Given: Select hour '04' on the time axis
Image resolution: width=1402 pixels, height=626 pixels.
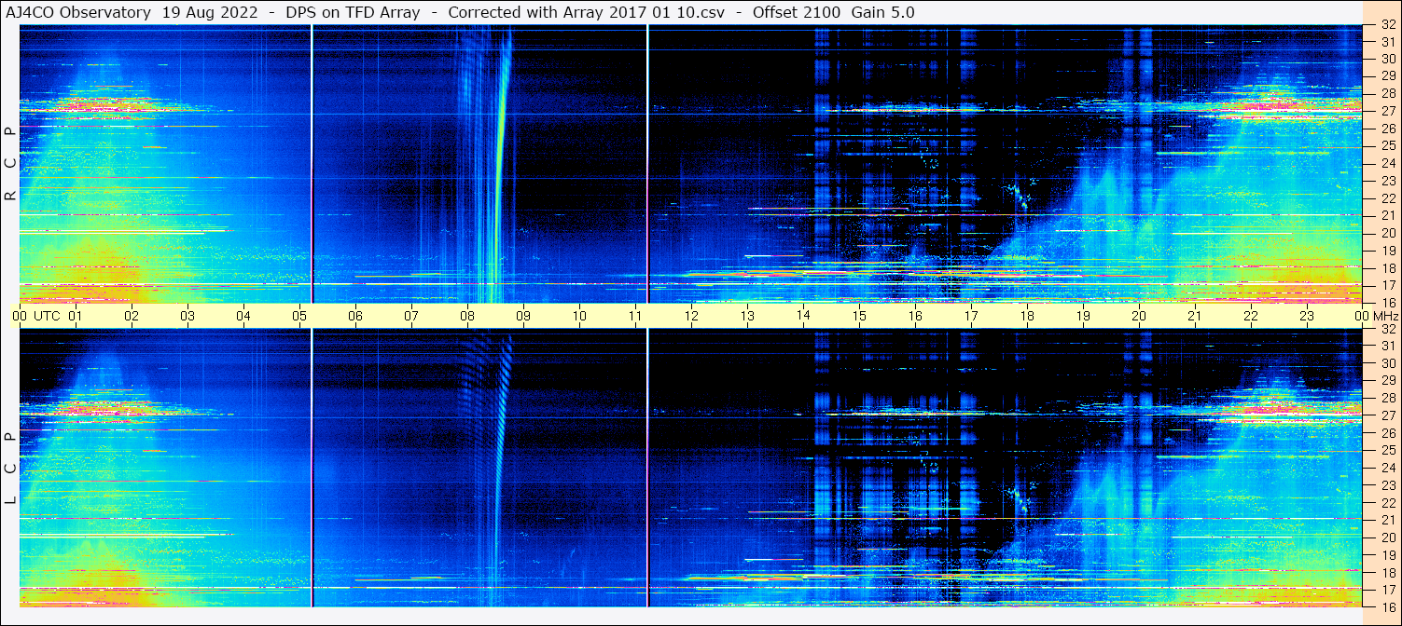Looking at the screenshot, I should click(x=244, y=316).
